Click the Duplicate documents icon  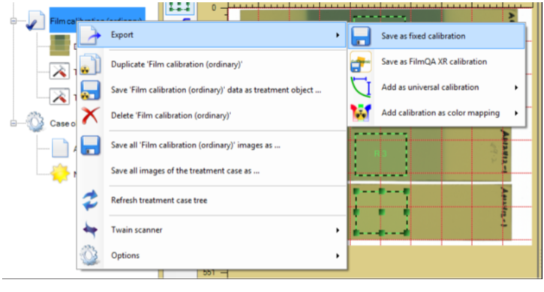pos(90,64)
